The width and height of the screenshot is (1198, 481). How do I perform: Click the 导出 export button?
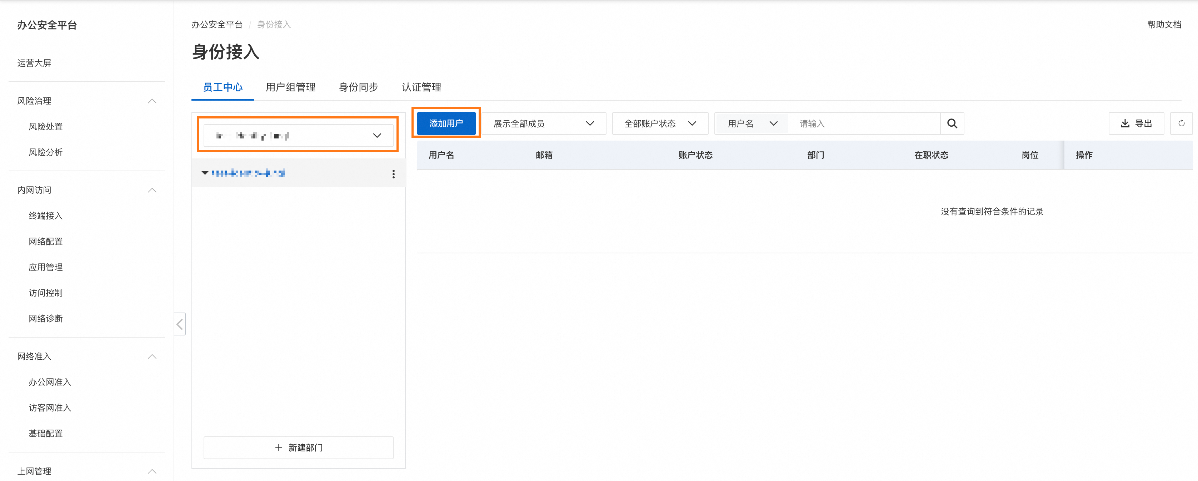tap(1136, 123)
